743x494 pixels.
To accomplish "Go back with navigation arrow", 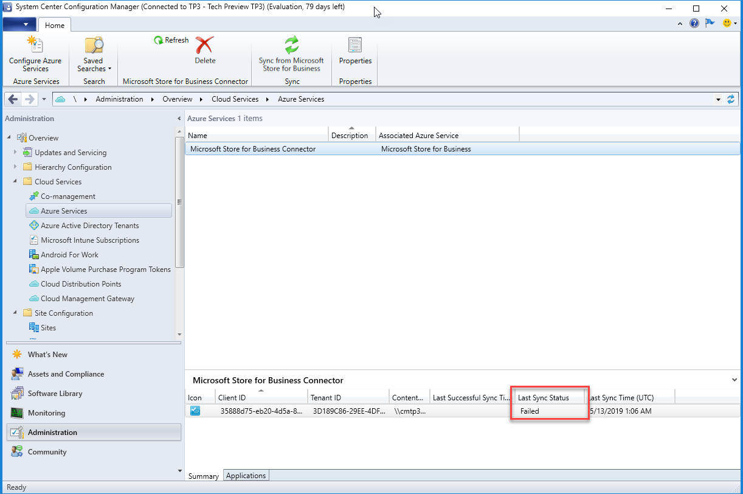I will click(13, 99).
